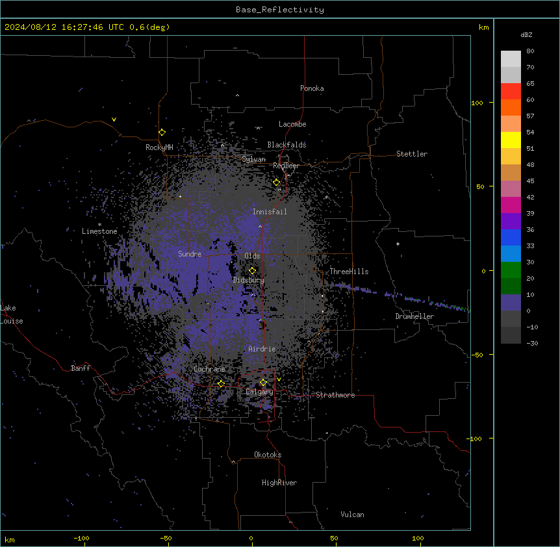560x547 pixels.
Task: Select the RockyMH label
Action: click(x=159, y=147)
